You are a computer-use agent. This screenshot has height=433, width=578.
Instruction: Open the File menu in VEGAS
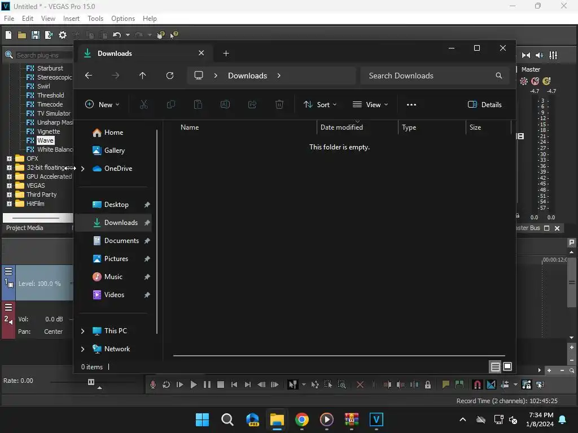pyautogui.click(x=9, y=19)
